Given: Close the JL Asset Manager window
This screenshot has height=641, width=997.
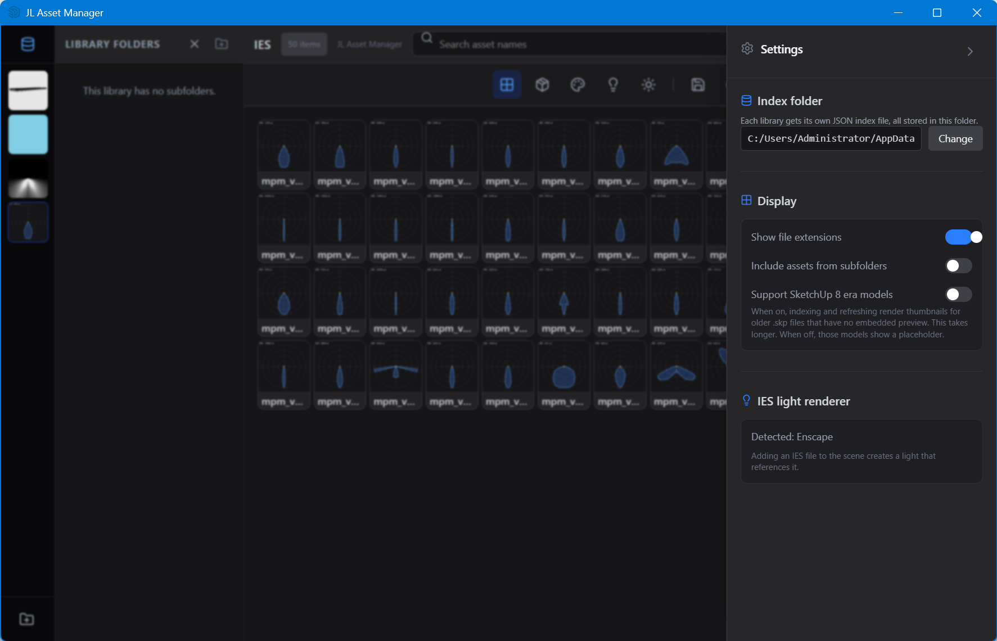Looking at the screenshot, I should [x=977, y=12].
